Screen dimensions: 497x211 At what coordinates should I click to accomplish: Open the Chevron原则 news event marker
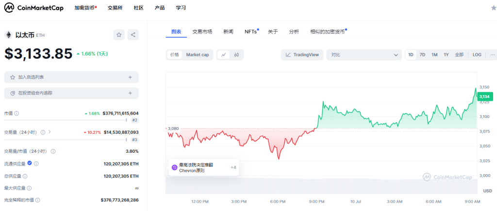pyautogui.click(x=199, y=167)
